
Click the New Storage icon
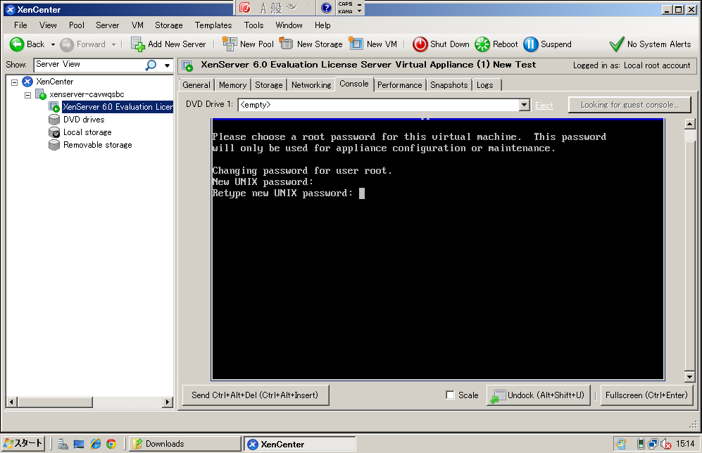coord(286,44)
